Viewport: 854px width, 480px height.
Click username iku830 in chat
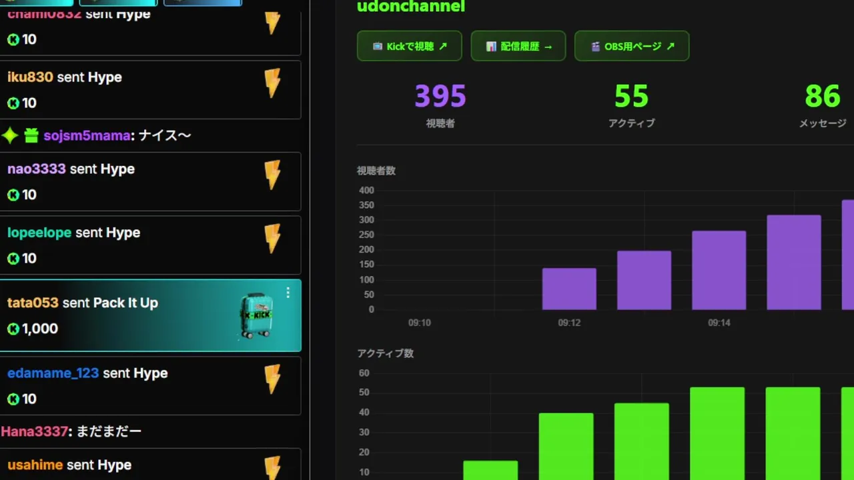pyautogui.click(x=30, y=77)
